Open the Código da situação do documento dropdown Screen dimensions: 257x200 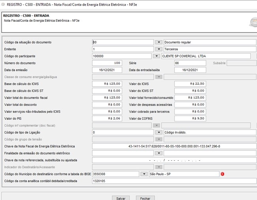tap(159, 42)
